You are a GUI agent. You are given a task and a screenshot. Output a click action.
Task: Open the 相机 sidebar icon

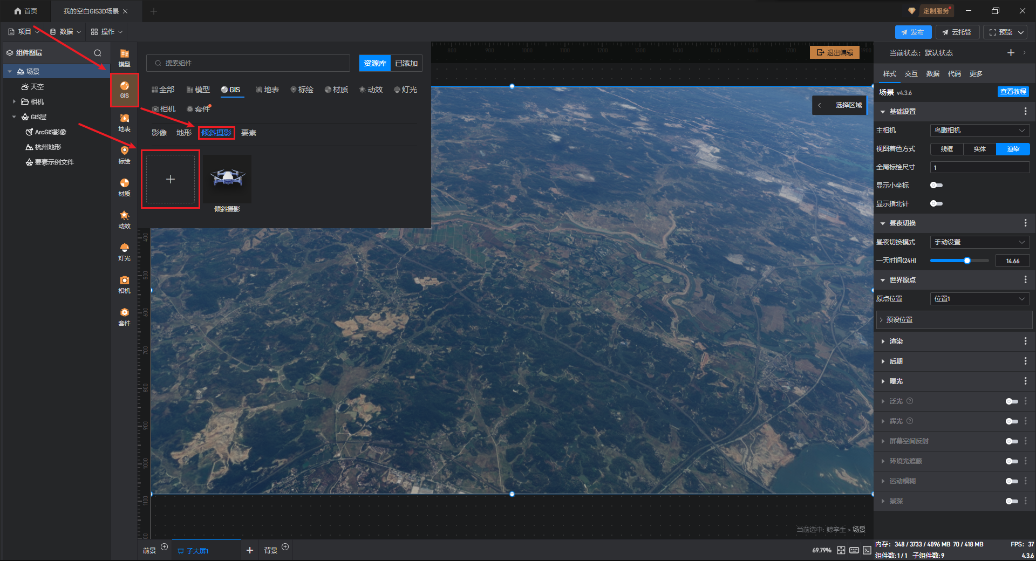pos(124,284)
